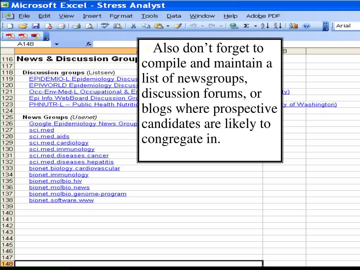This screenshot has width=360, height=270.
Task: Click the Insert Function fx button
Action: point(89,44)
